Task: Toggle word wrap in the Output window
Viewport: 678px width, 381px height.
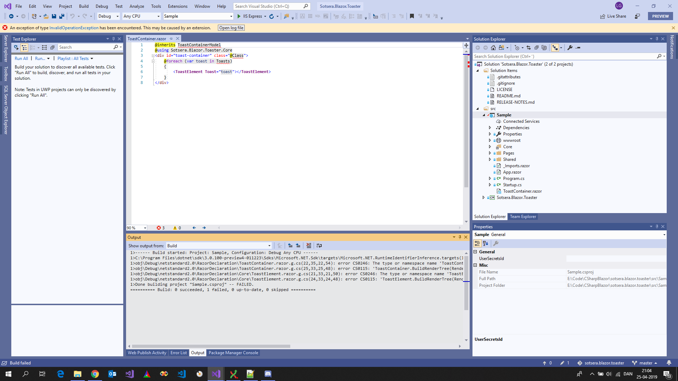Action: 319,246
